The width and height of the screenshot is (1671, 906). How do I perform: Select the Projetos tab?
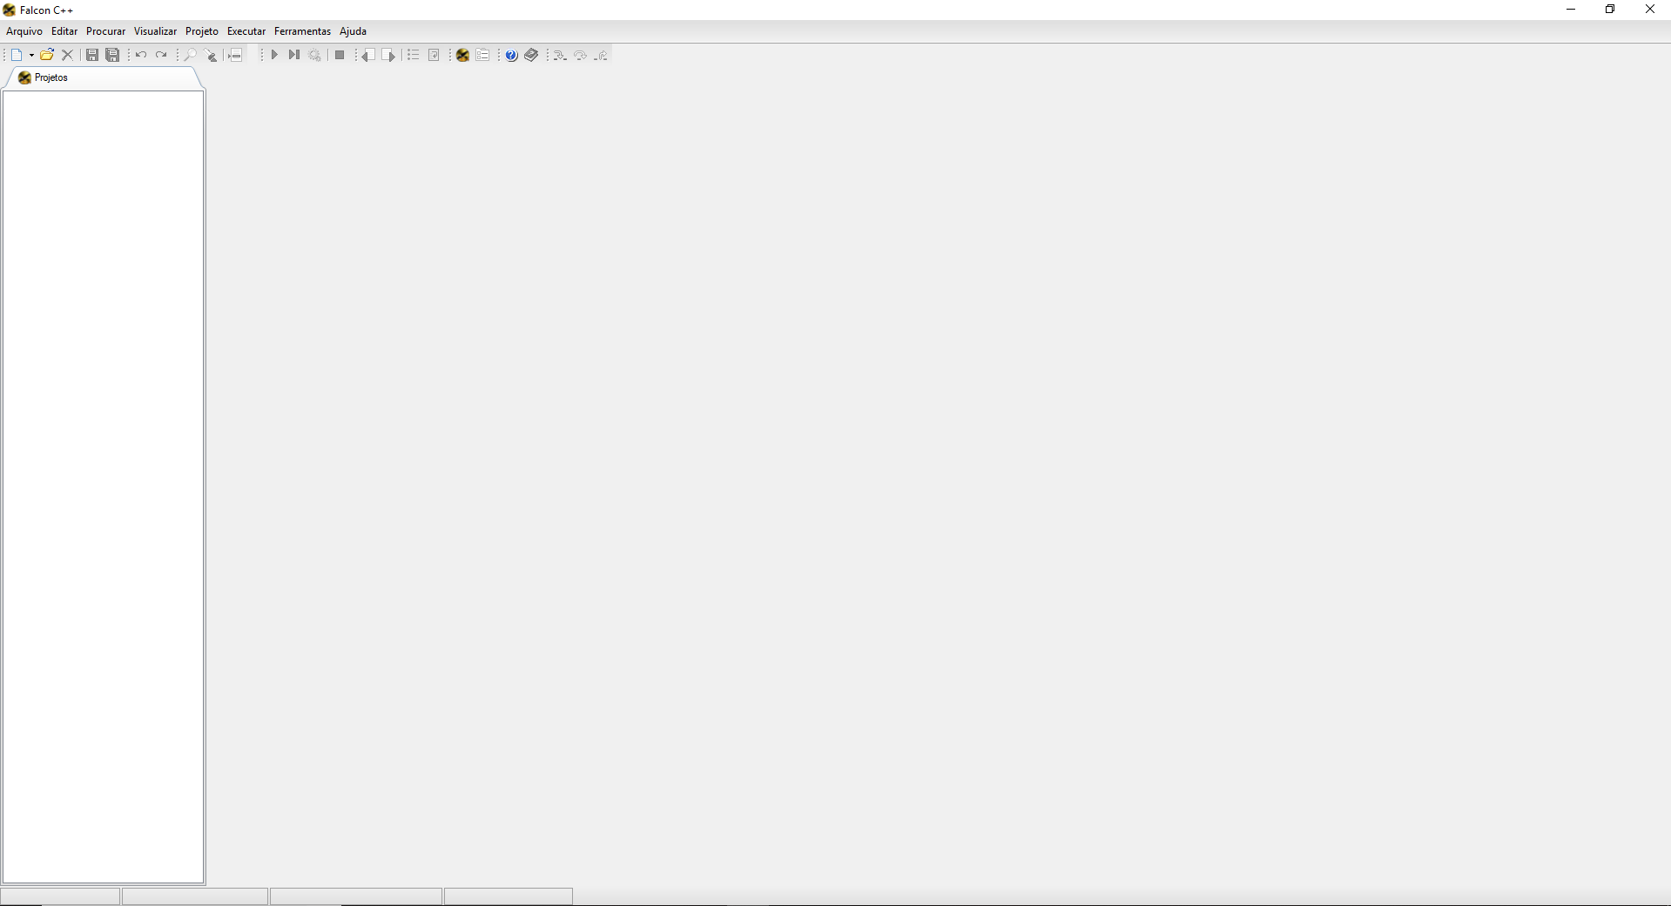tap(103, 77)
